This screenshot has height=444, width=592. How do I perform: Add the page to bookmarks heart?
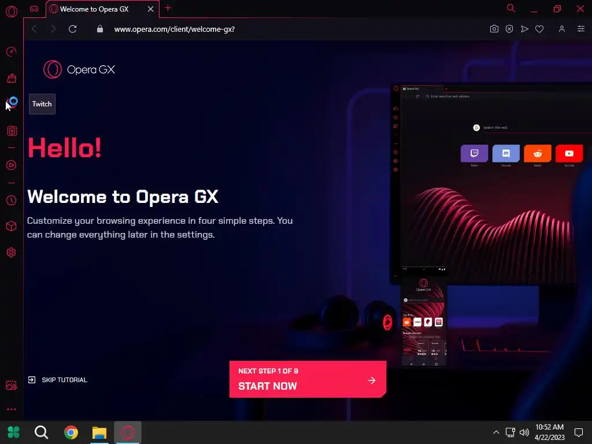click(539, 29)
